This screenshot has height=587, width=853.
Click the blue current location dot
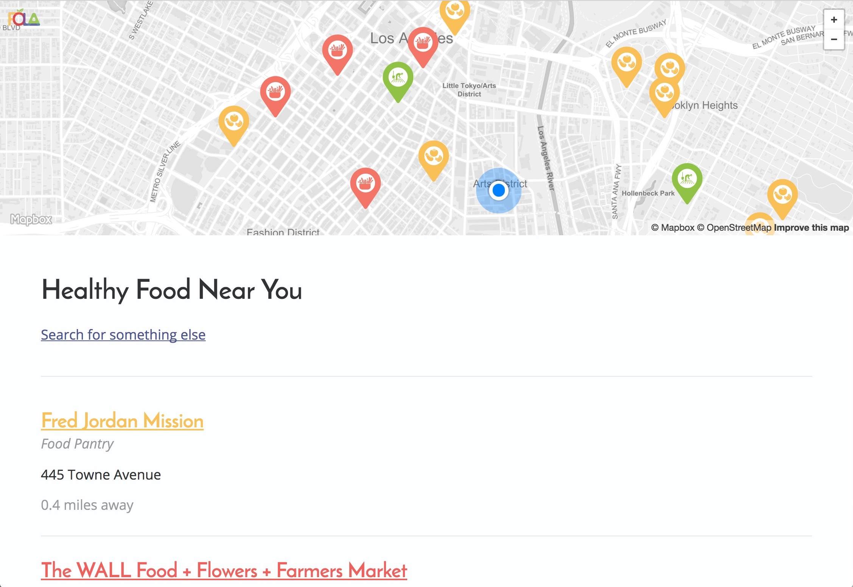[x=498, y=190]
